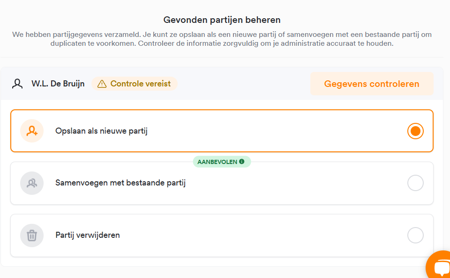Open the orange chat bubble widget
This screenshot has height=278, width=450.
tap(439, 264)
